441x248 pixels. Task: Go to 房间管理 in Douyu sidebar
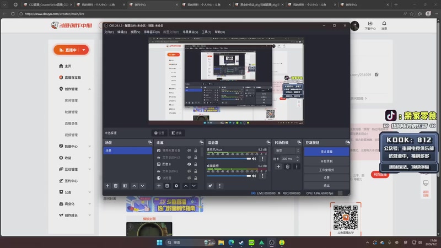(x=71, y=100)
